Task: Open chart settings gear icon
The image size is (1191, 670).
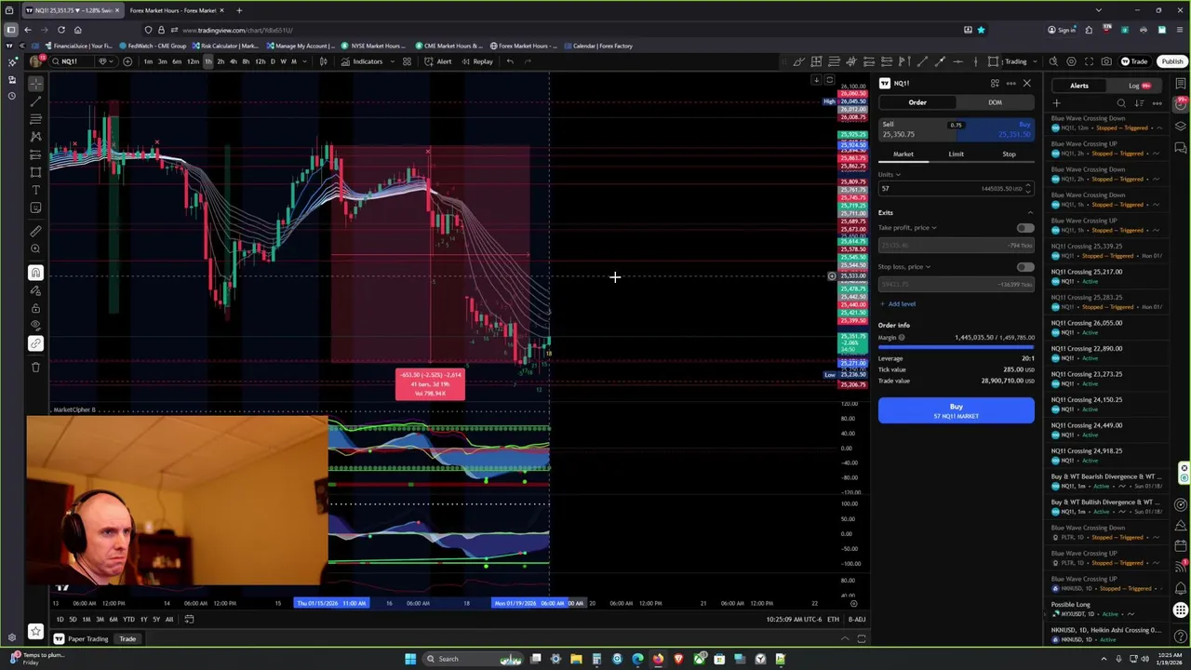Action: click(1071, 61)
